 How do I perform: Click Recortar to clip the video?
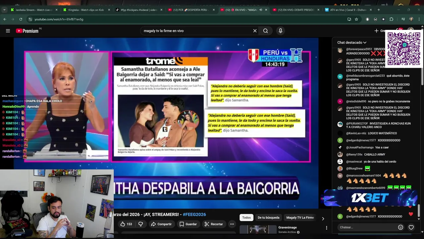click(x=214, y=224)
